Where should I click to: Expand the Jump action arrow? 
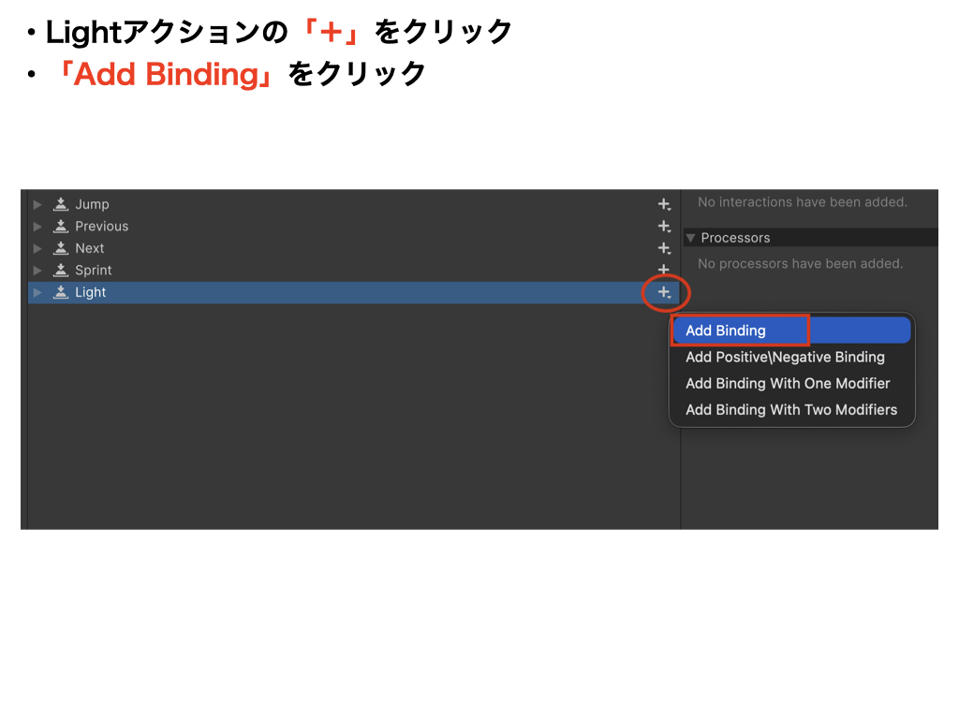click(x=37, y=204)
